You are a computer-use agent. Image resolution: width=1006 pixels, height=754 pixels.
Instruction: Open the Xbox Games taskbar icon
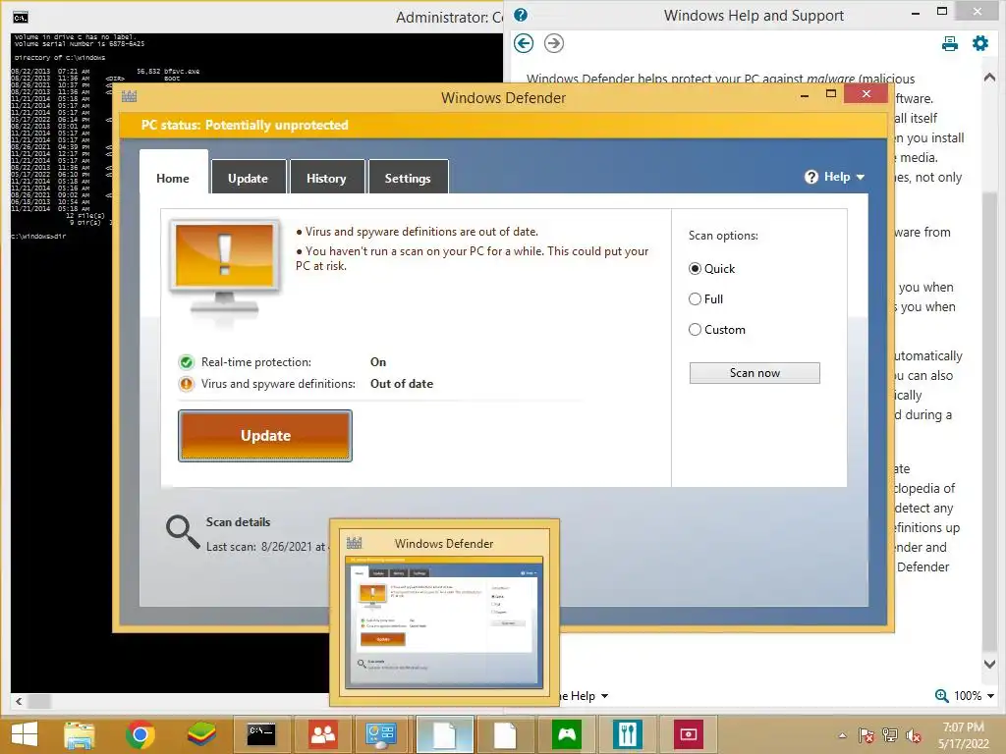pos(567,734)
